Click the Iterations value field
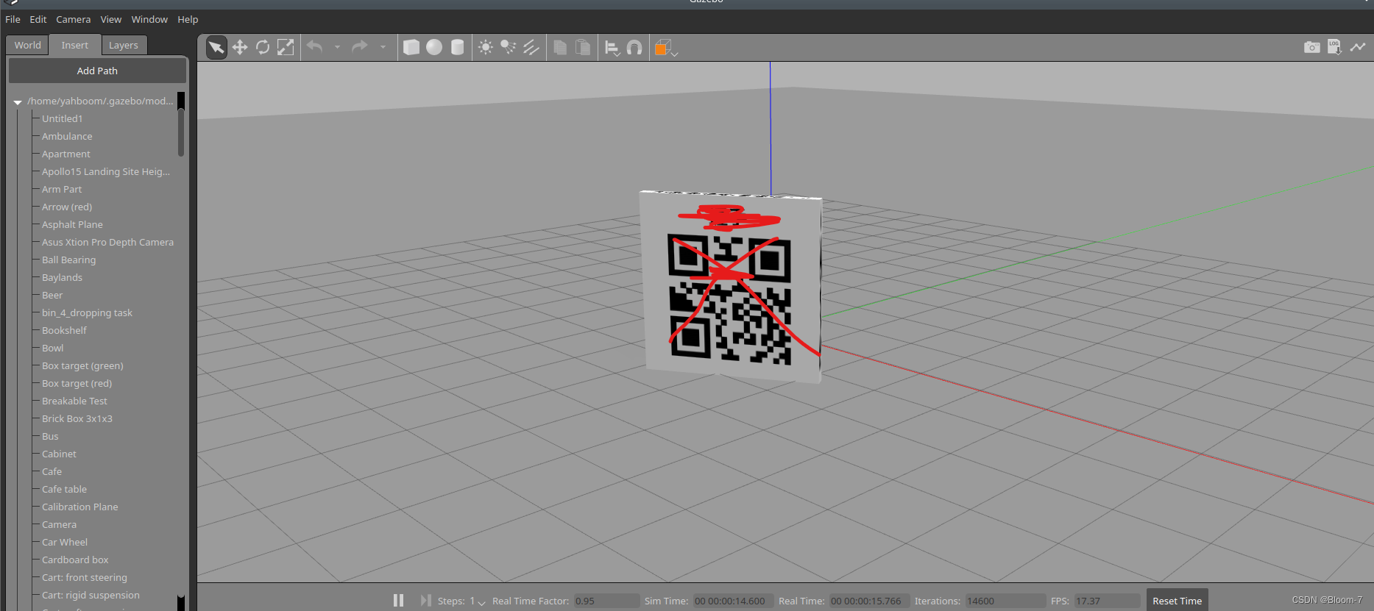The width and height of the screenshot is (1374, 611). tap(1005, 601)
